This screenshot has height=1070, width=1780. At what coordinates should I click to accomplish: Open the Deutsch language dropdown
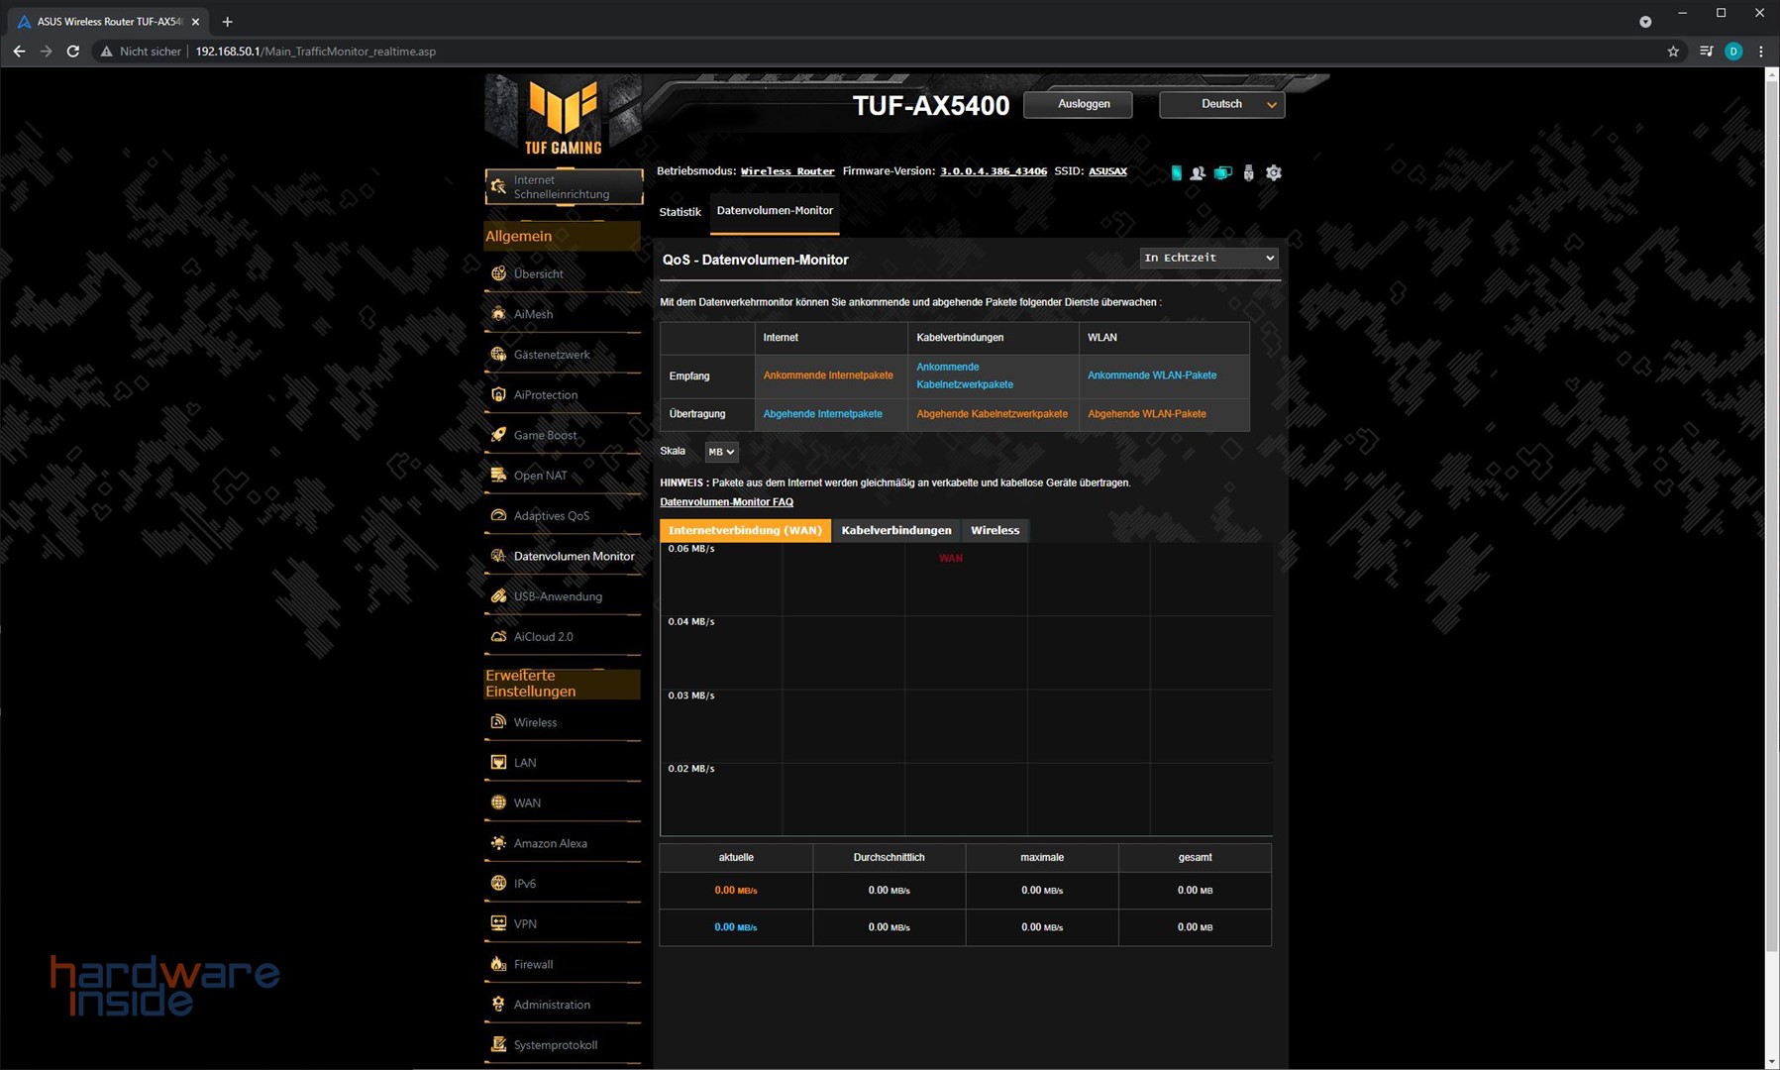[1221, 104]
